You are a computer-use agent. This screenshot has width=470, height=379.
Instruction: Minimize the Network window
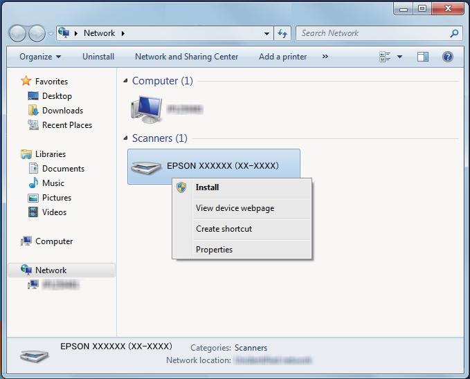coord(404,9)
